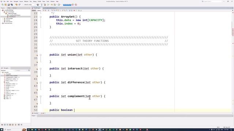Collapse the difference method code fold

point(41,83)
